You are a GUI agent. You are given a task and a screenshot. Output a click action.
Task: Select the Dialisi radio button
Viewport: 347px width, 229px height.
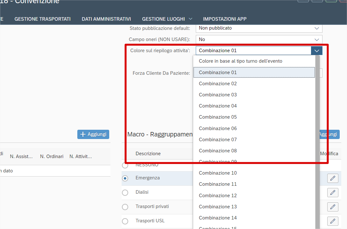(x=125, y=193)
